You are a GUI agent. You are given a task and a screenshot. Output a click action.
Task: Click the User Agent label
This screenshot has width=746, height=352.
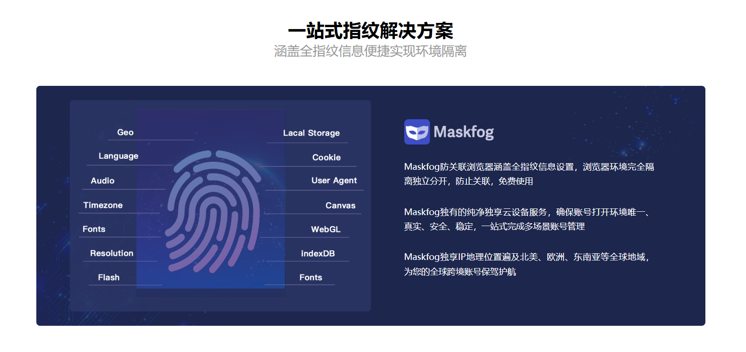[334, 181]
